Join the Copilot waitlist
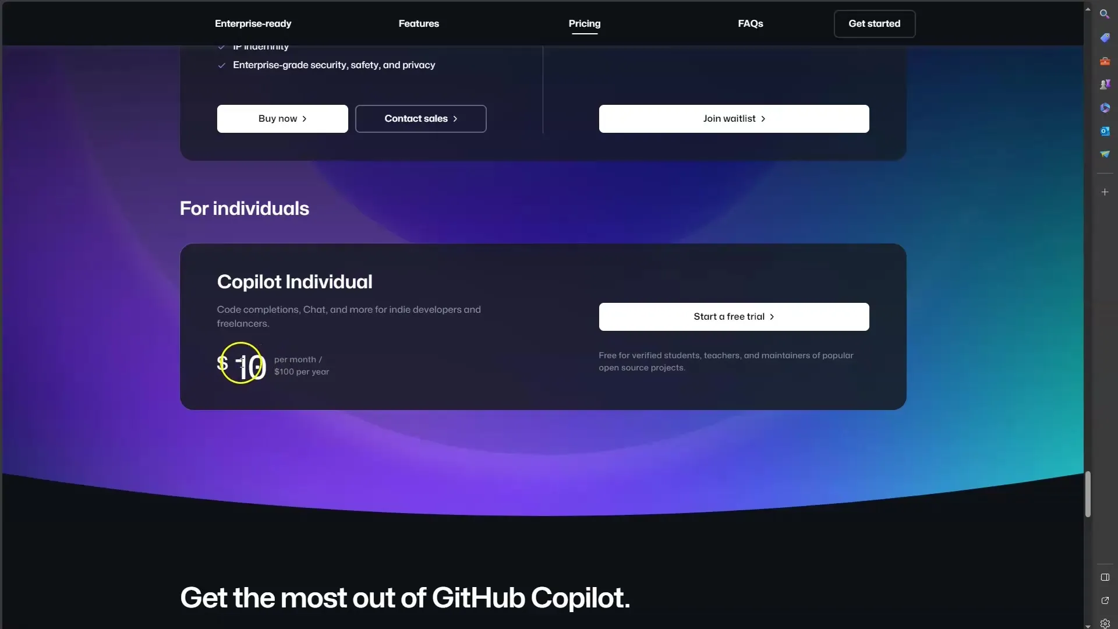1118x629 pixels. [734, 118]
